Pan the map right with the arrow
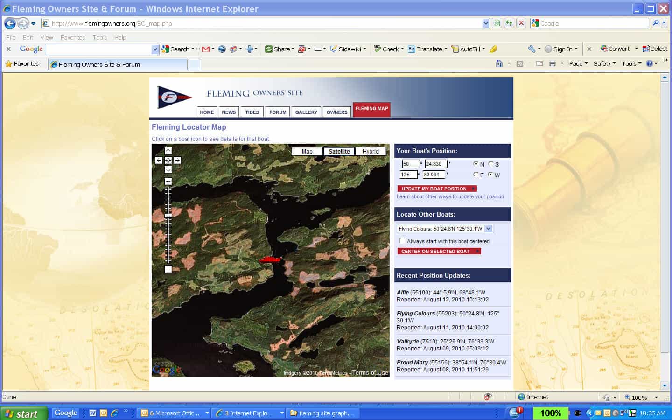 [x=177, y=160]
